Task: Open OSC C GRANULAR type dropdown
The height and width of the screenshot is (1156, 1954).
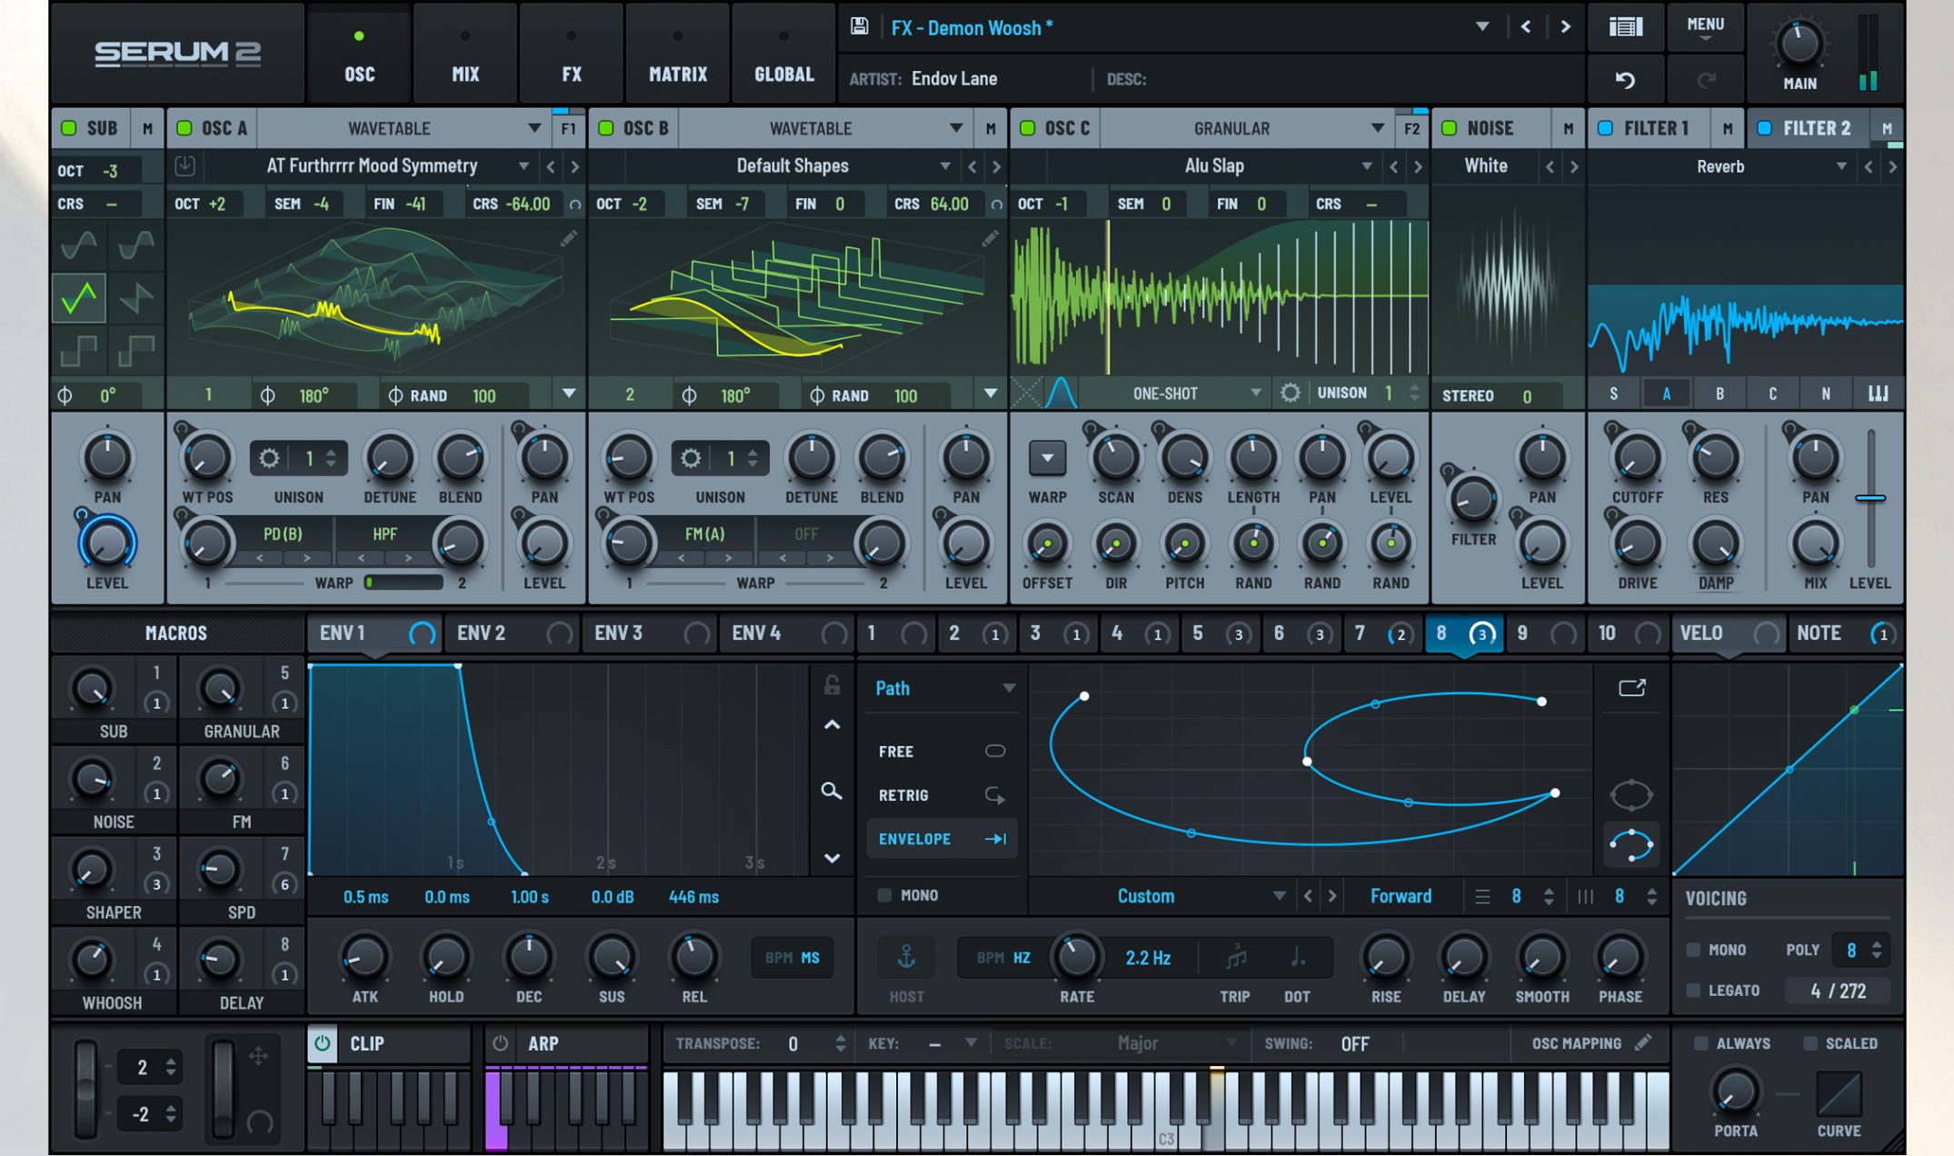Action: tap(1378, 128)
